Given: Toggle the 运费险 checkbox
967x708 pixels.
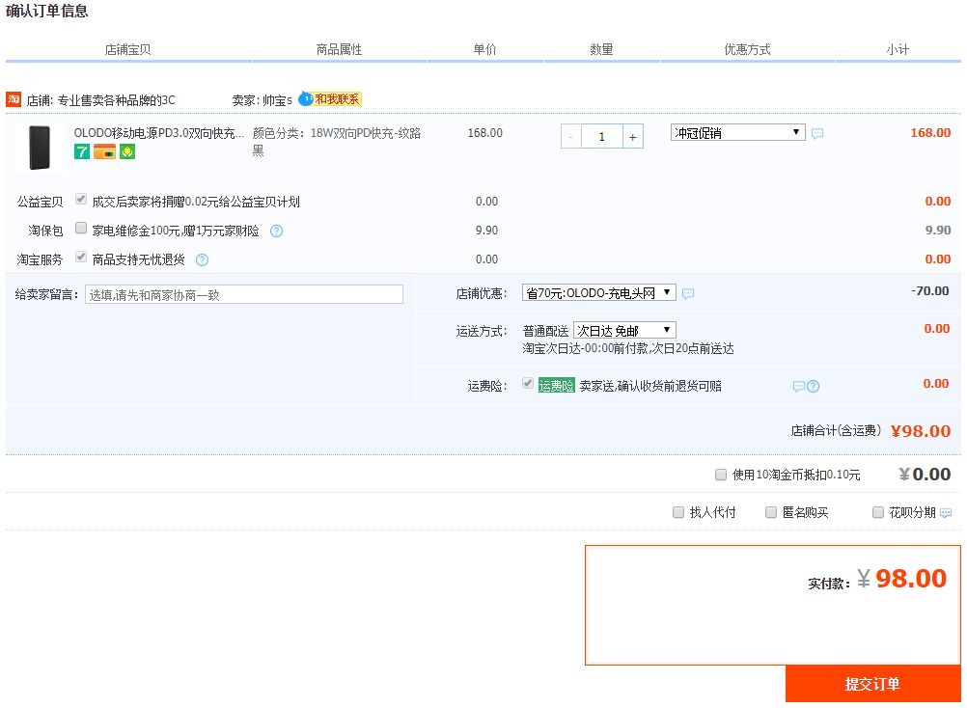Looking at the screenshot, I should 527,383.
